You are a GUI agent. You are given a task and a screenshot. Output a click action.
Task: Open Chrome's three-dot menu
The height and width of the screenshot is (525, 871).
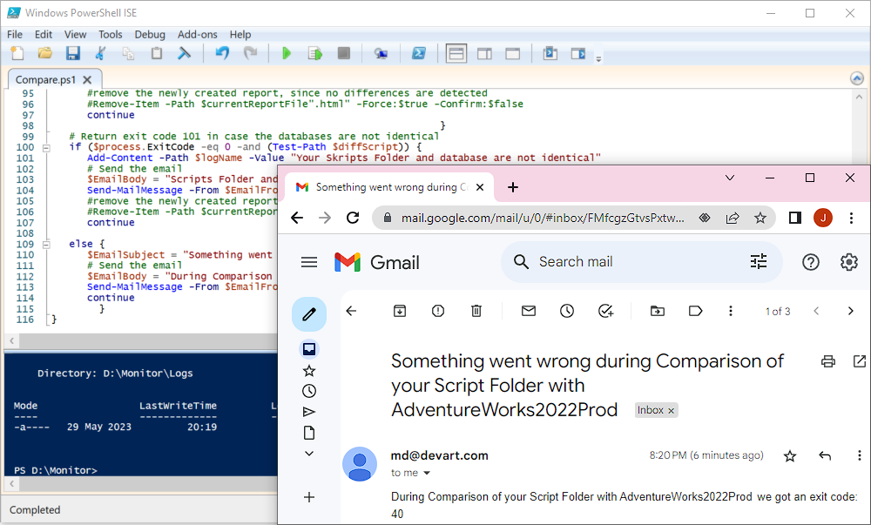pos(851,219)
